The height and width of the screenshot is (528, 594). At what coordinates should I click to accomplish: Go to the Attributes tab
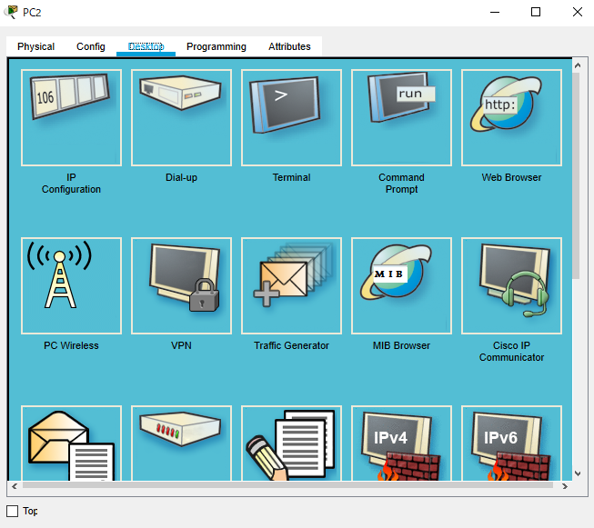pos(289,46)
